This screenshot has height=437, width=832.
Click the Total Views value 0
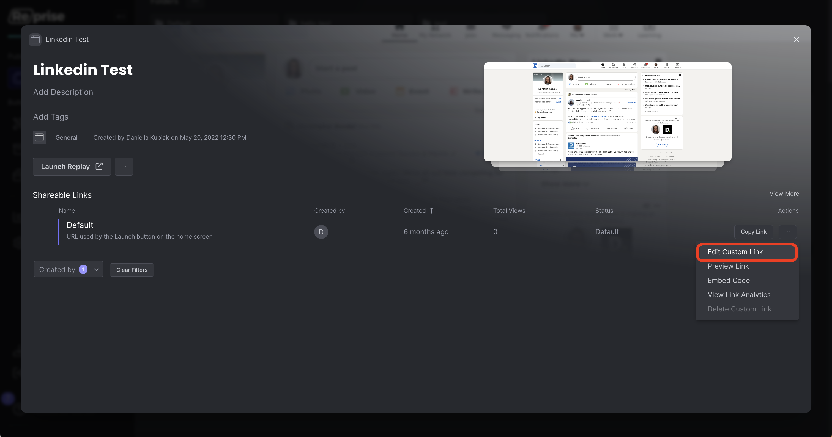[495, 232]
